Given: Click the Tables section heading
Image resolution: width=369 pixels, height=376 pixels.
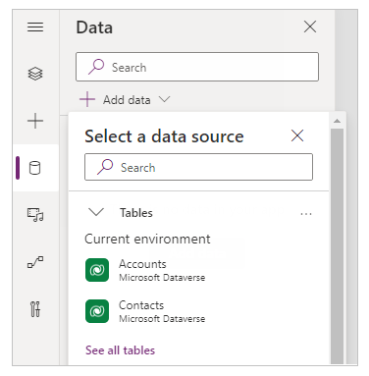Looking at the screenshot, I should pos(136,213).
